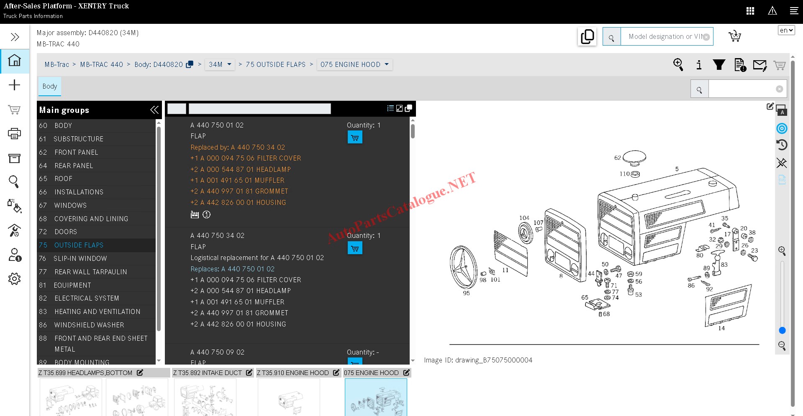Add flap A 440 750 34 02 to cart
The width and height of the screenshot is (803, 416).
point(355,248)
